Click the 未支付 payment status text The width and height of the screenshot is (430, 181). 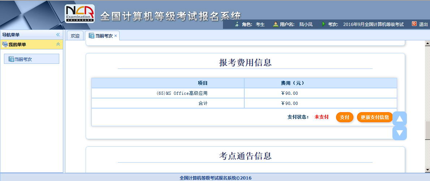coord(321,117)
